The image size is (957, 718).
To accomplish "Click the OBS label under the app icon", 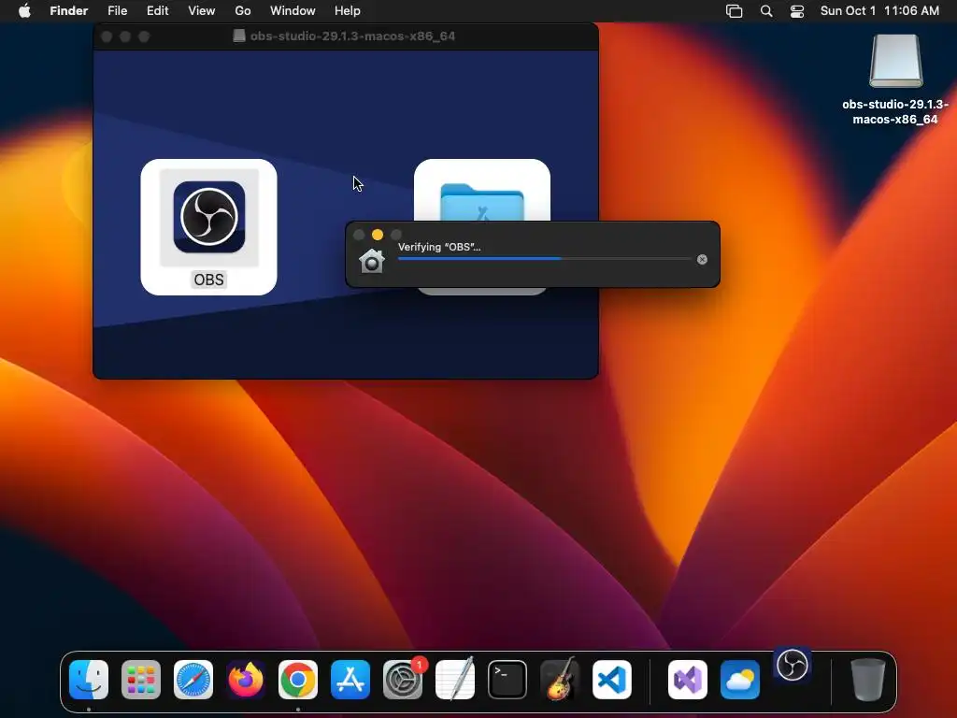I will 208,280.
